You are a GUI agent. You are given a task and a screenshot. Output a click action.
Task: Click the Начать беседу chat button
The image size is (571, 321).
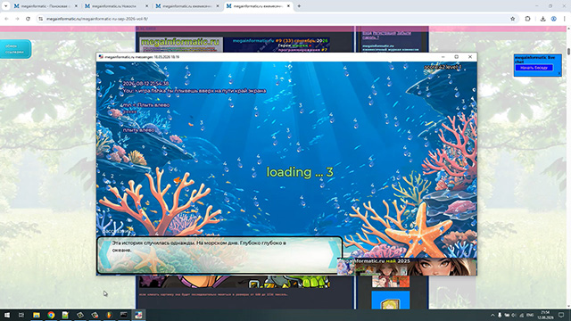tap(534, 68)
